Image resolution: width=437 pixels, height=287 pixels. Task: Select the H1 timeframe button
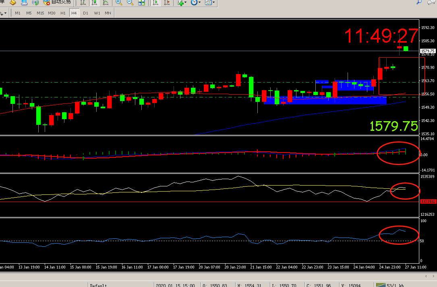[x=63, y=13]
